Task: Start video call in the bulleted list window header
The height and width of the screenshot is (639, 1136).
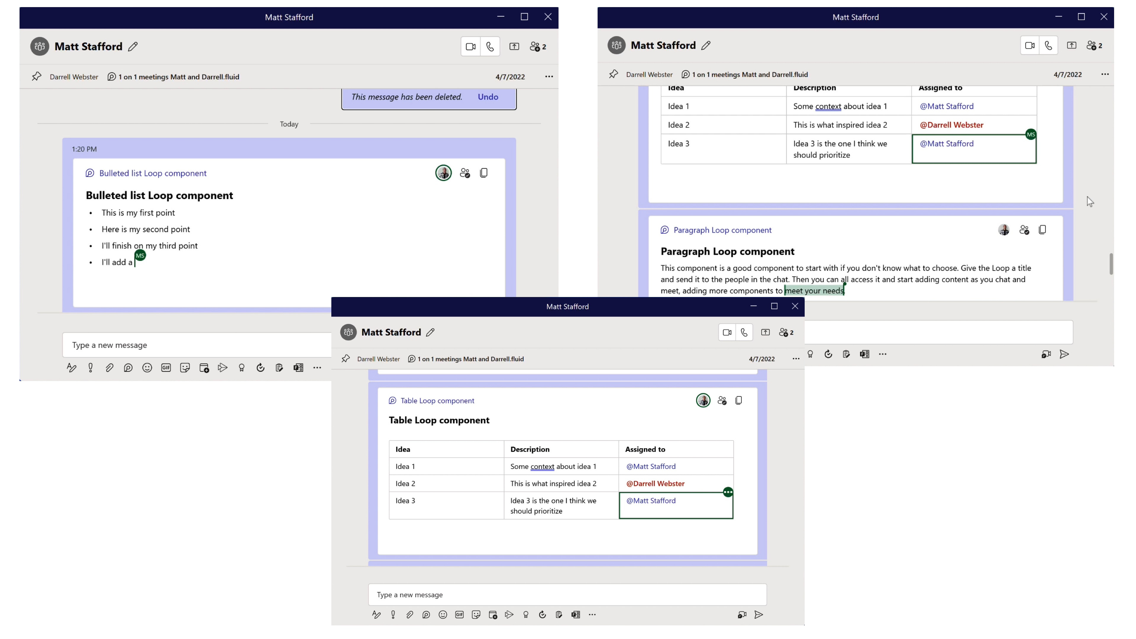Action: tap(471, 47)
